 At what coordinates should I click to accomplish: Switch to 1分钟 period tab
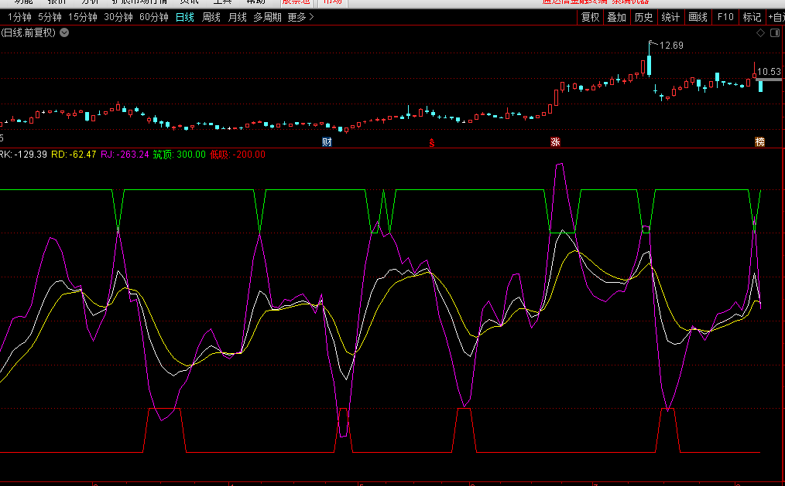[x=19, y=17]
